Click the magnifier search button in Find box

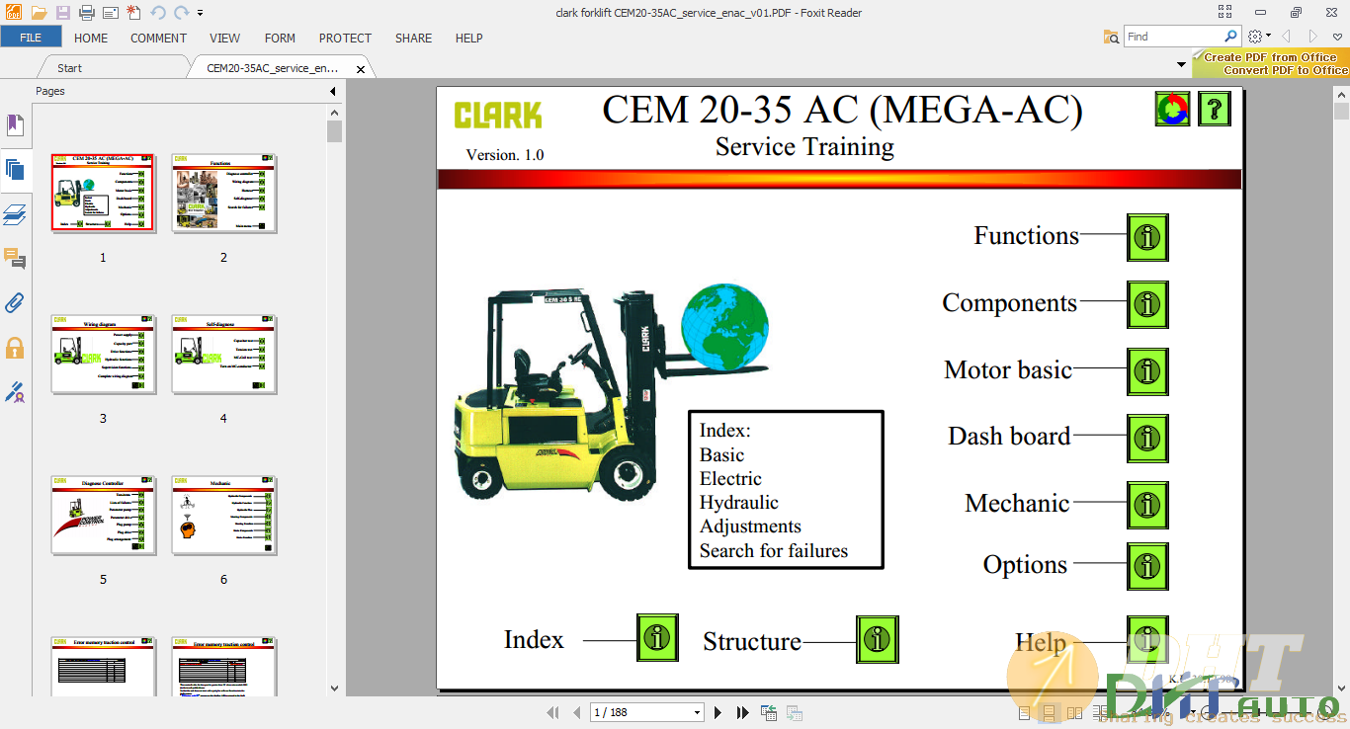pyautogui.click(x=1230, y=37)
